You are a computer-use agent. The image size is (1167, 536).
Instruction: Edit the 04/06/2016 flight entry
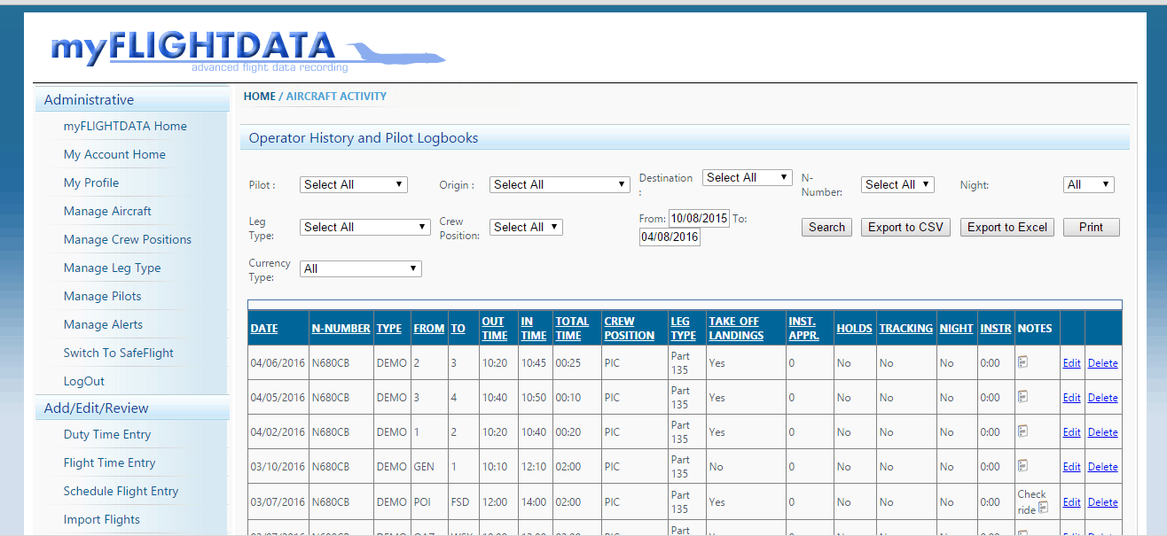pos(1071,363)
